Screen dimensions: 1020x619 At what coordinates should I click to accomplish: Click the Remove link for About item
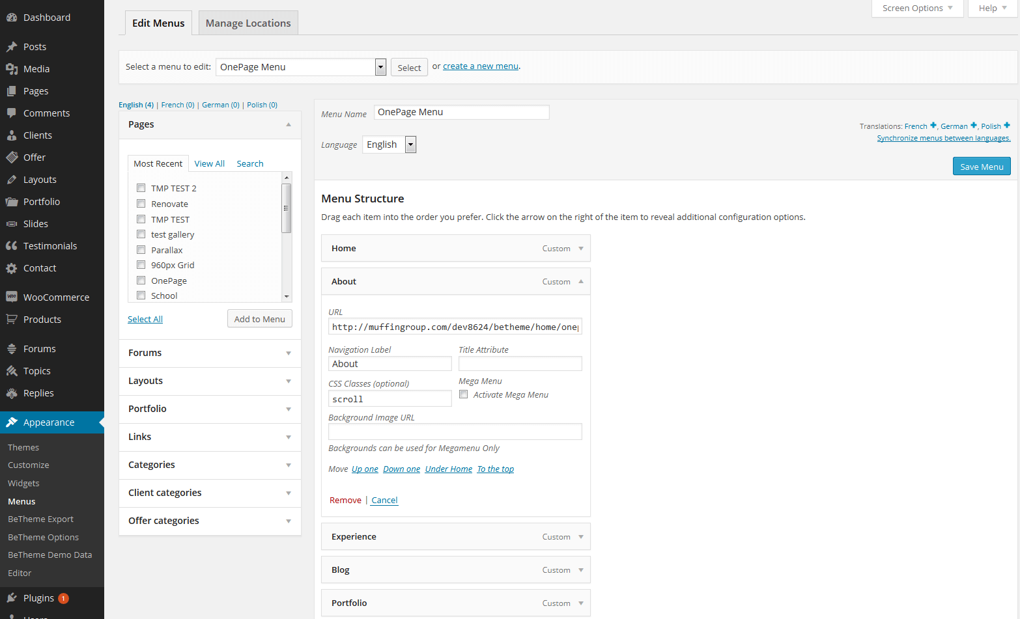pos(345,500)
